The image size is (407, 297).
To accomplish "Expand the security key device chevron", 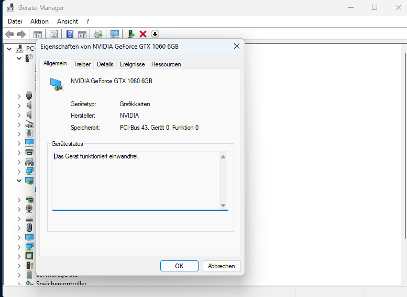I will pyautogui.click(x=19, y=266).
